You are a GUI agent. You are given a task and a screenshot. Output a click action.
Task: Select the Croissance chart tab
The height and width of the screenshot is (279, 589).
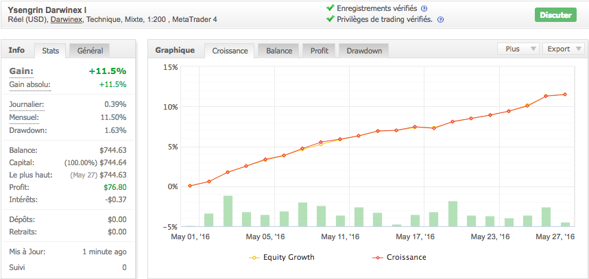[x=230, y=51]
